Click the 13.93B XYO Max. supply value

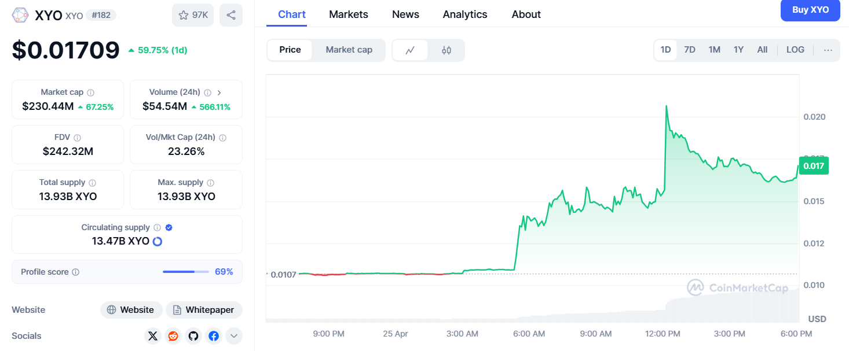[x=186, y=197]
